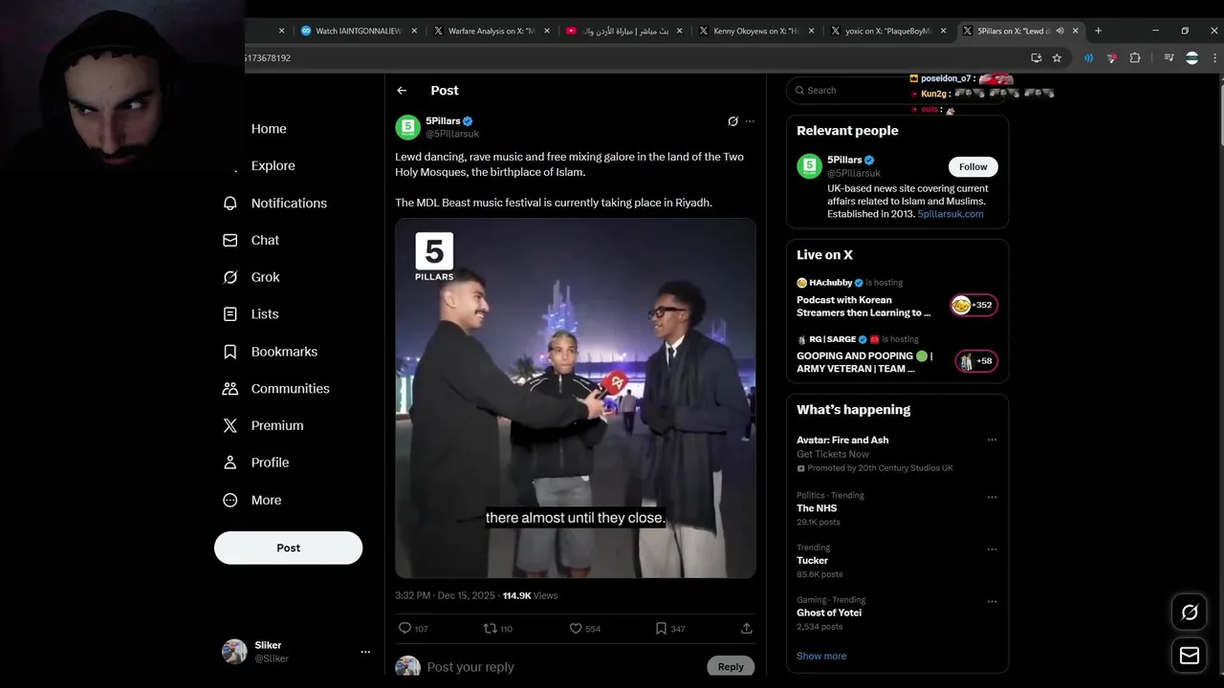The width and height of the screenshot is (1224, 688).
Task: Mute the 5Pillars tab audio icon
Action: [x=1060, y=31]
